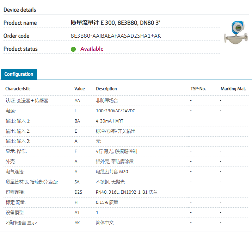
Task: Click the TSP-No. column header
Action: 198,89
